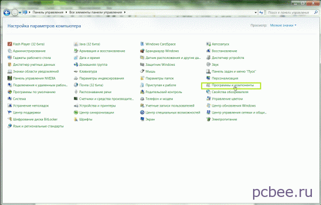Open Flash Player (32 бита) icon
The height and width of the screenshot is (205, 321).
10,44
